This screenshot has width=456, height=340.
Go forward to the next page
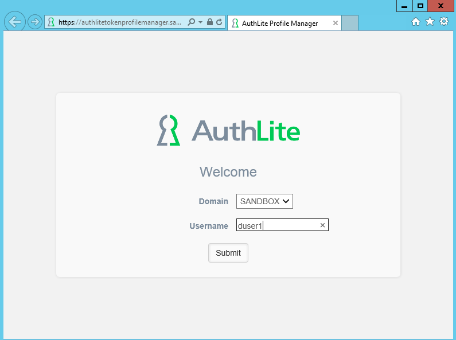pos(35,22)
